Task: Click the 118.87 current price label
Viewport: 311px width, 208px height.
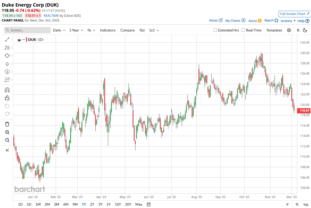Action: click(304, 111)
